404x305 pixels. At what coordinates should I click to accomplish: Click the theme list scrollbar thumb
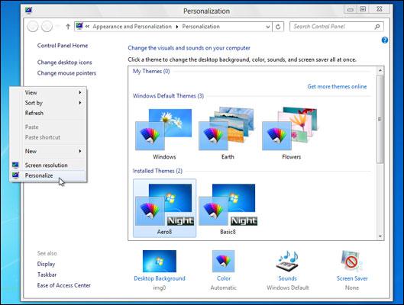[380, 119]
